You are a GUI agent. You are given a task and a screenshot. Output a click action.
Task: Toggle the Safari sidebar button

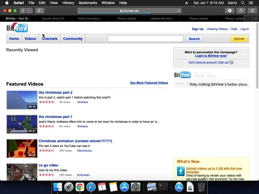pyautogui.click(x=40, y=11)
